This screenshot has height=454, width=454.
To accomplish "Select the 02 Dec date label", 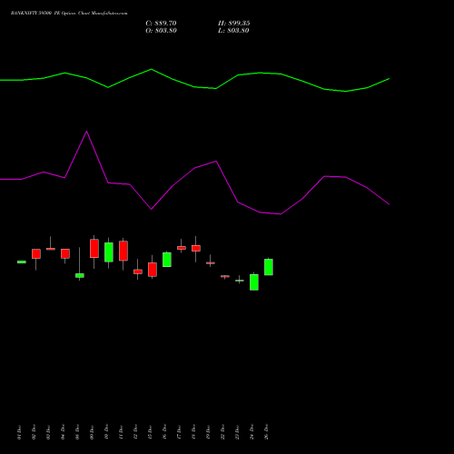I will [x=34, y=432].
